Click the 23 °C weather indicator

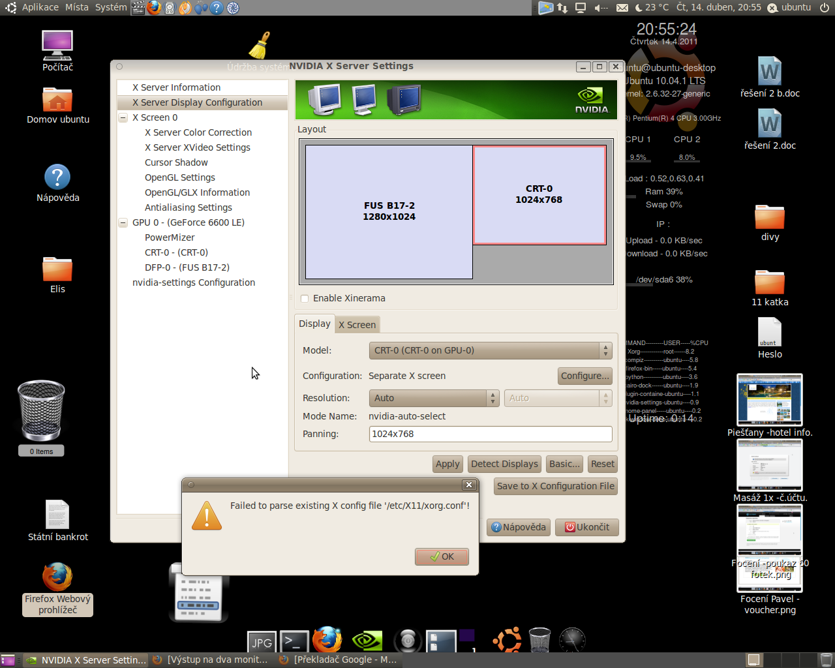[x=652, y=7]
